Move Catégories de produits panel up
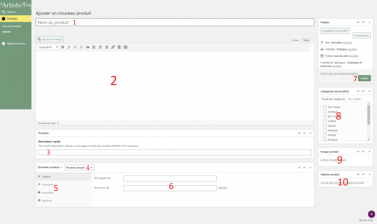Screen dimensions: 377x224 [358, 92]
